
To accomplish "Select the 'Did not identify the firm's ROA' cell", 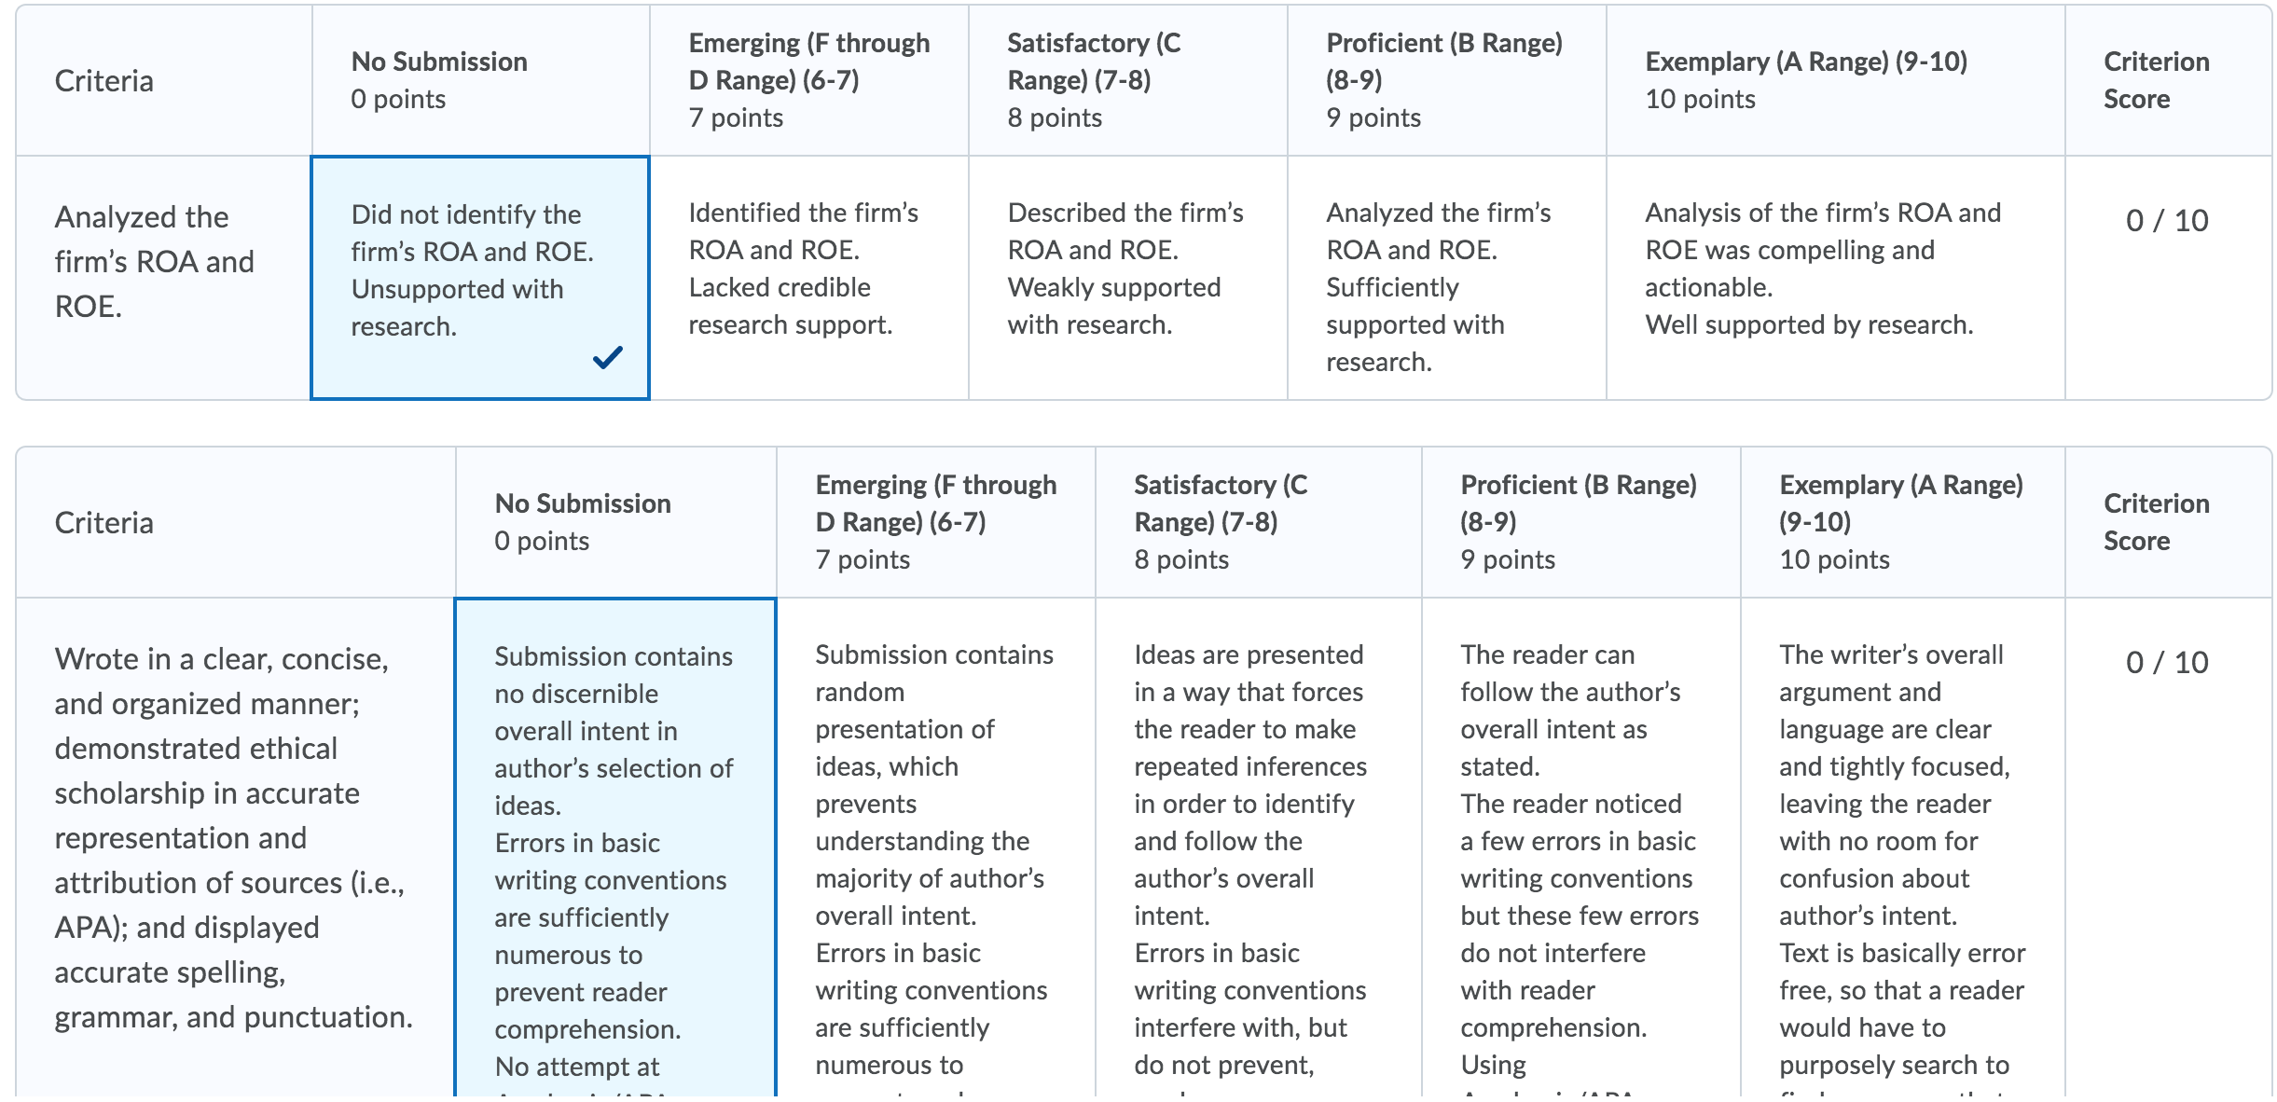I will point(480,278).
